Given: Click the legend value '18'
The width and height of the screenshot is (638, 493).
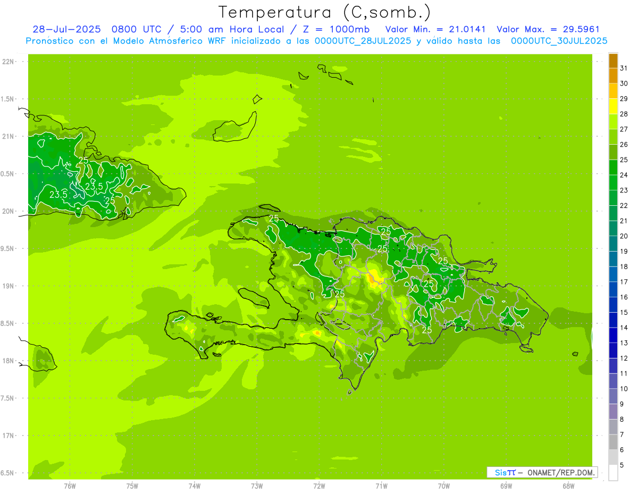Looking at the screenshot, I should coord(624,266).
